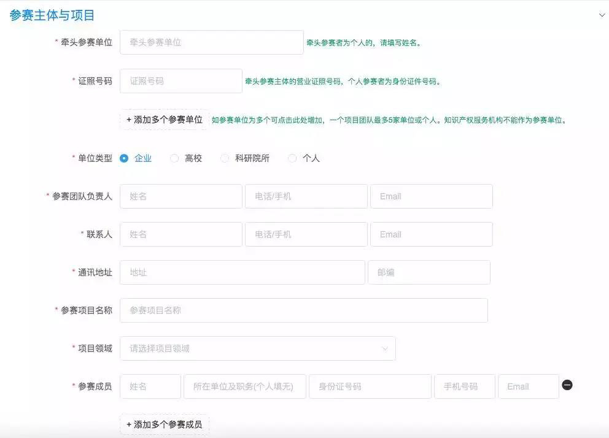Focus 参赛团队负责人 电话/手机 field
The width and height of the screenshot is (609, 438).
coord(306,196)
